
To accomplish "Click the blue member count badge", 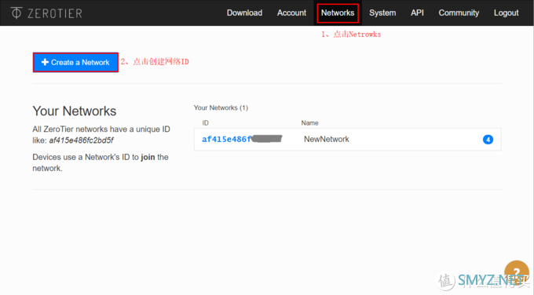I will (488, 140).
